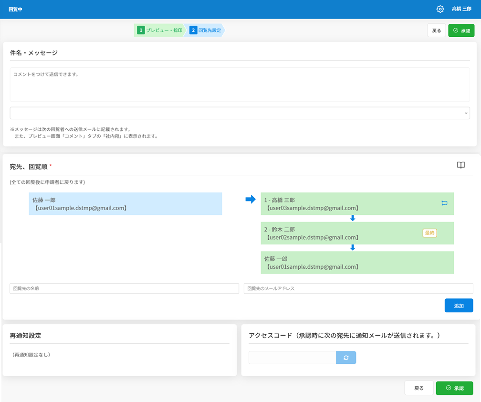This screenshot has height=402, width=481.
Task: Click the refresh access code icon button
Action: (346, 358)
